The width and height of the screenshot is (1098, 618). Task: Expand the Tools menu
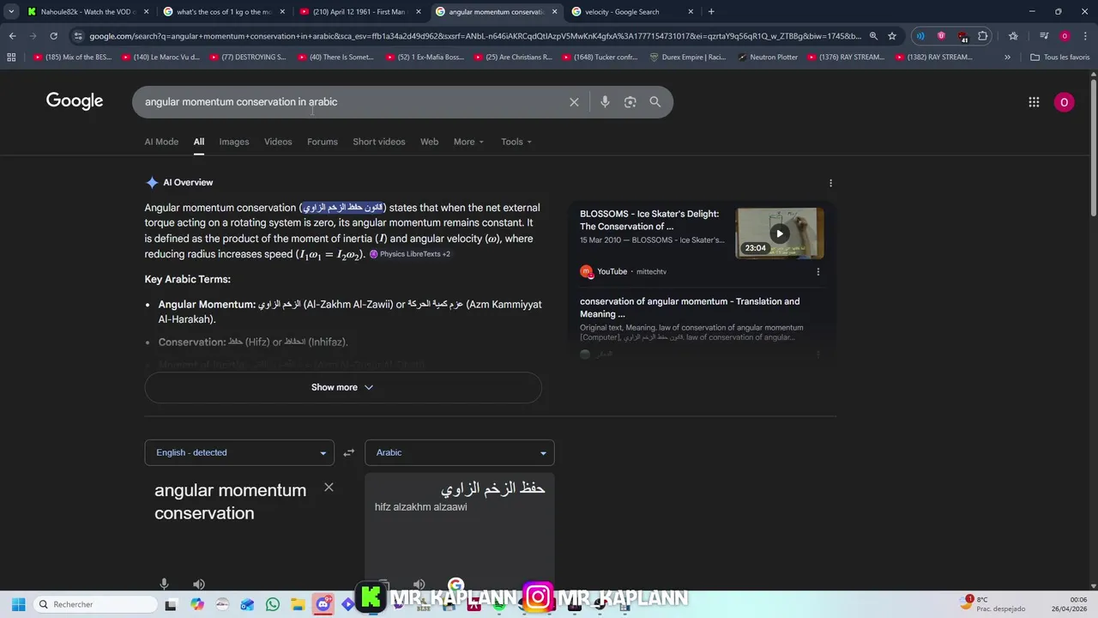click(516, 142)
